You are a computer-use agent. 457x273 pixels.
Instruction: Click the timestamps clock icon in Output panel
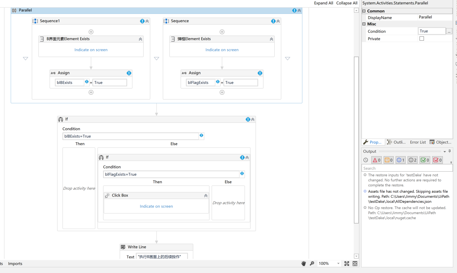click(x=366, y=160)
